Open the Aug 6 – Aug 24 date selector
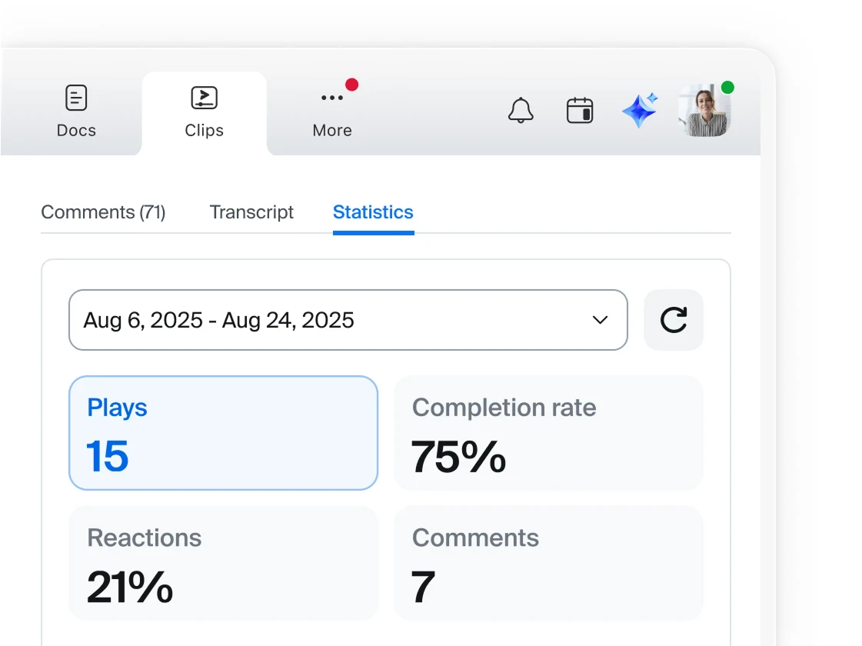Screen dimensions: 862x646 tap(348, 320)
